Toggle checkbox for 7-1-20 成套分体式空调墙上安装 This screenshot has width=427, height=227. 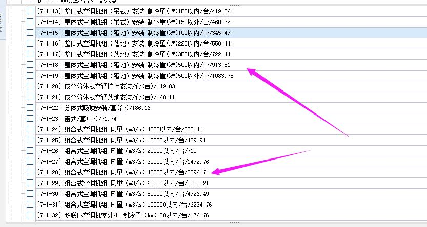tap(30, 86)
